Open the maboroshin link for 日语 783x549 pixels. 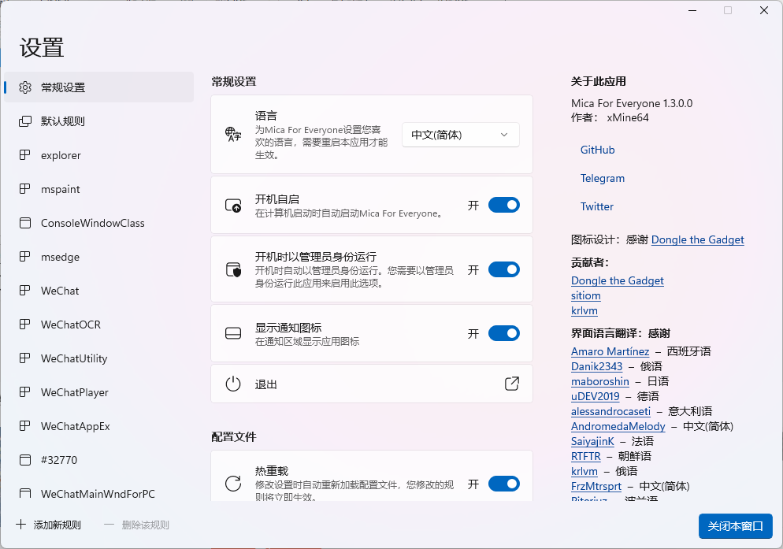(x=600, y=382)
